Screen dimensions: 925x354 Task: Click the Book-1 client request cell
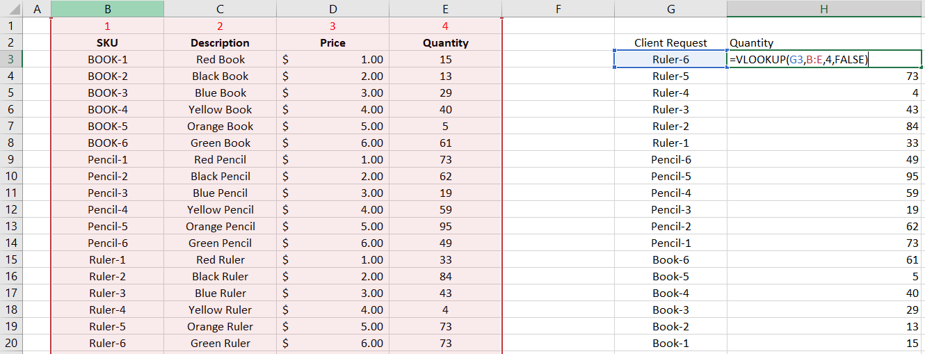coord(671,344)
